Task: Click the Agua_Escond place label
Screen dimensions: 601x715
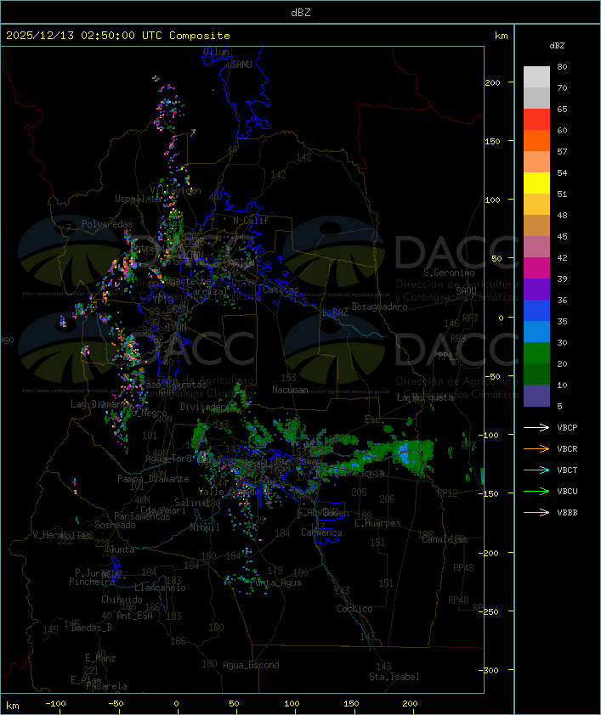Action: click(251, 665)
